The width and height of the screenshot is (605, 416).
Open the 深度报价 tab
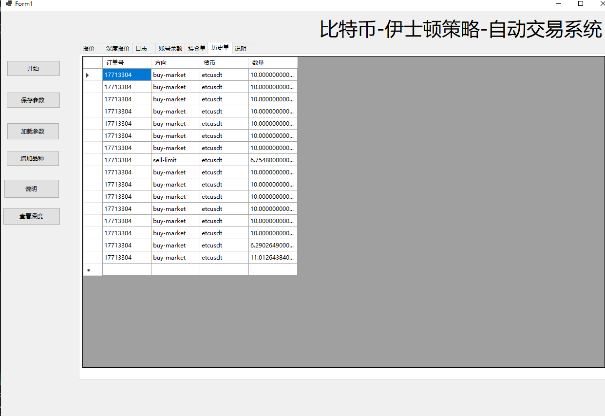118,49
